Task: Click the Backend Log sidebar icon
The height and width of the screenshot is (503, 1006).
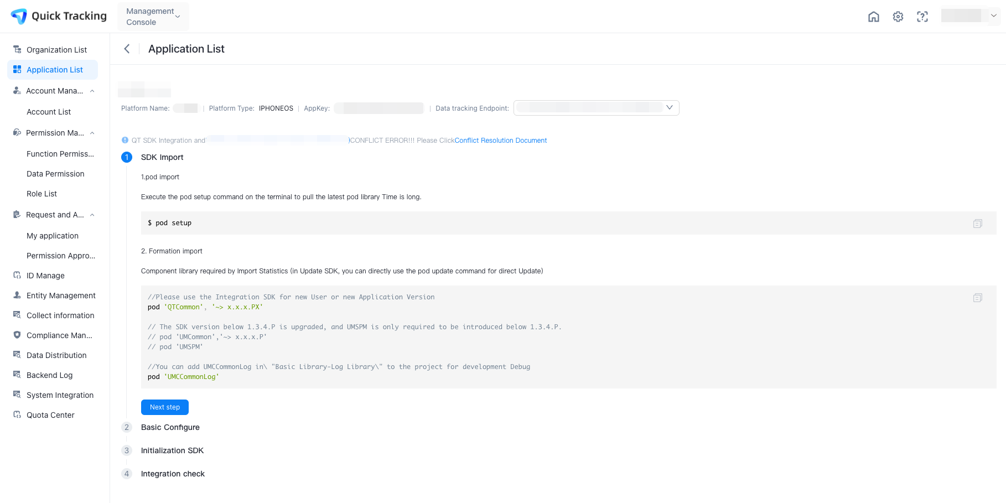Action: click(17, 375)
